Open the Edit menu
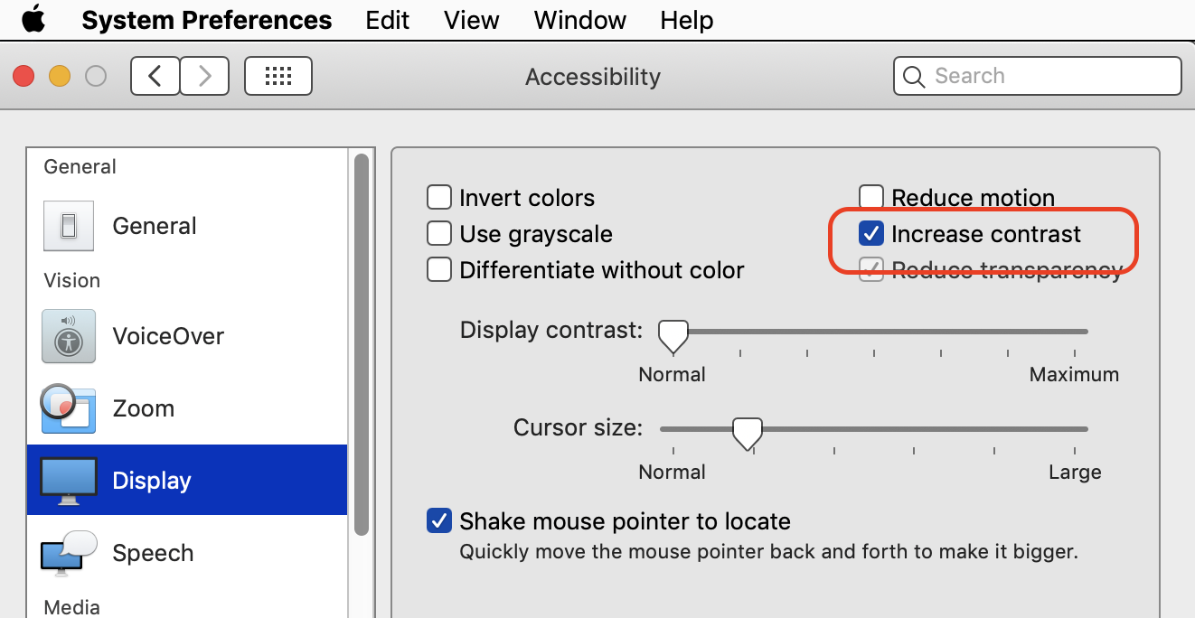1195x618 pixels. coord(388,20)
